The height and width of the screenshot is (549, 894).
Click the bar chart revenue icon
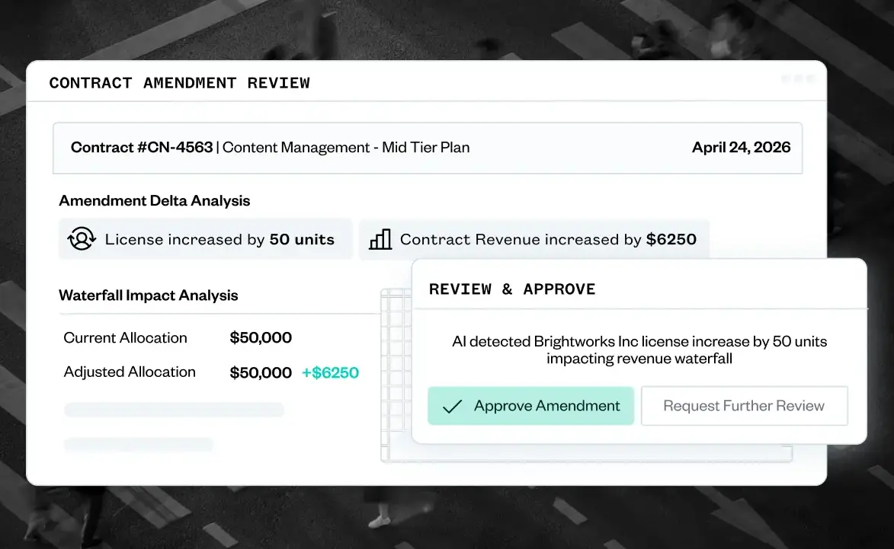point(380,239)
